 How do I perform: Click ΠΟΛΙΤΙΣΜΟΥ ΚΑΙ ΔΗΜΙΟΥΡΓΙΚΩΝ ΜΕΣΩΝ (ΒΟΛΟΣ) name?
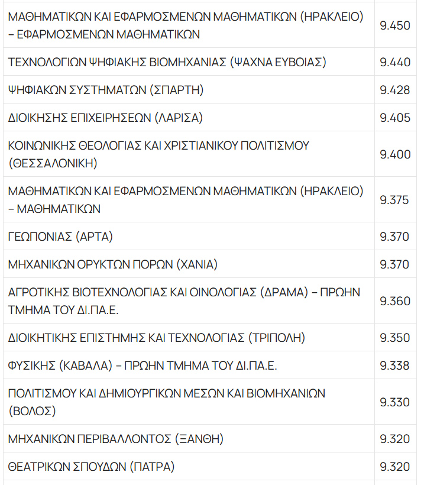(167, 402)
